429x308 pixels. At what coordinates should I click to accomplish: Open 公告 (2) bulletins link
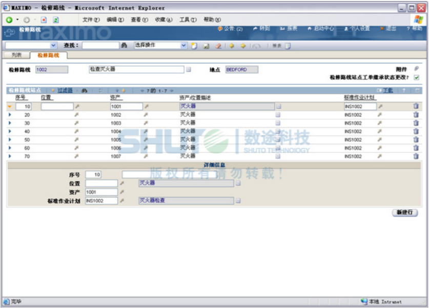231,29
